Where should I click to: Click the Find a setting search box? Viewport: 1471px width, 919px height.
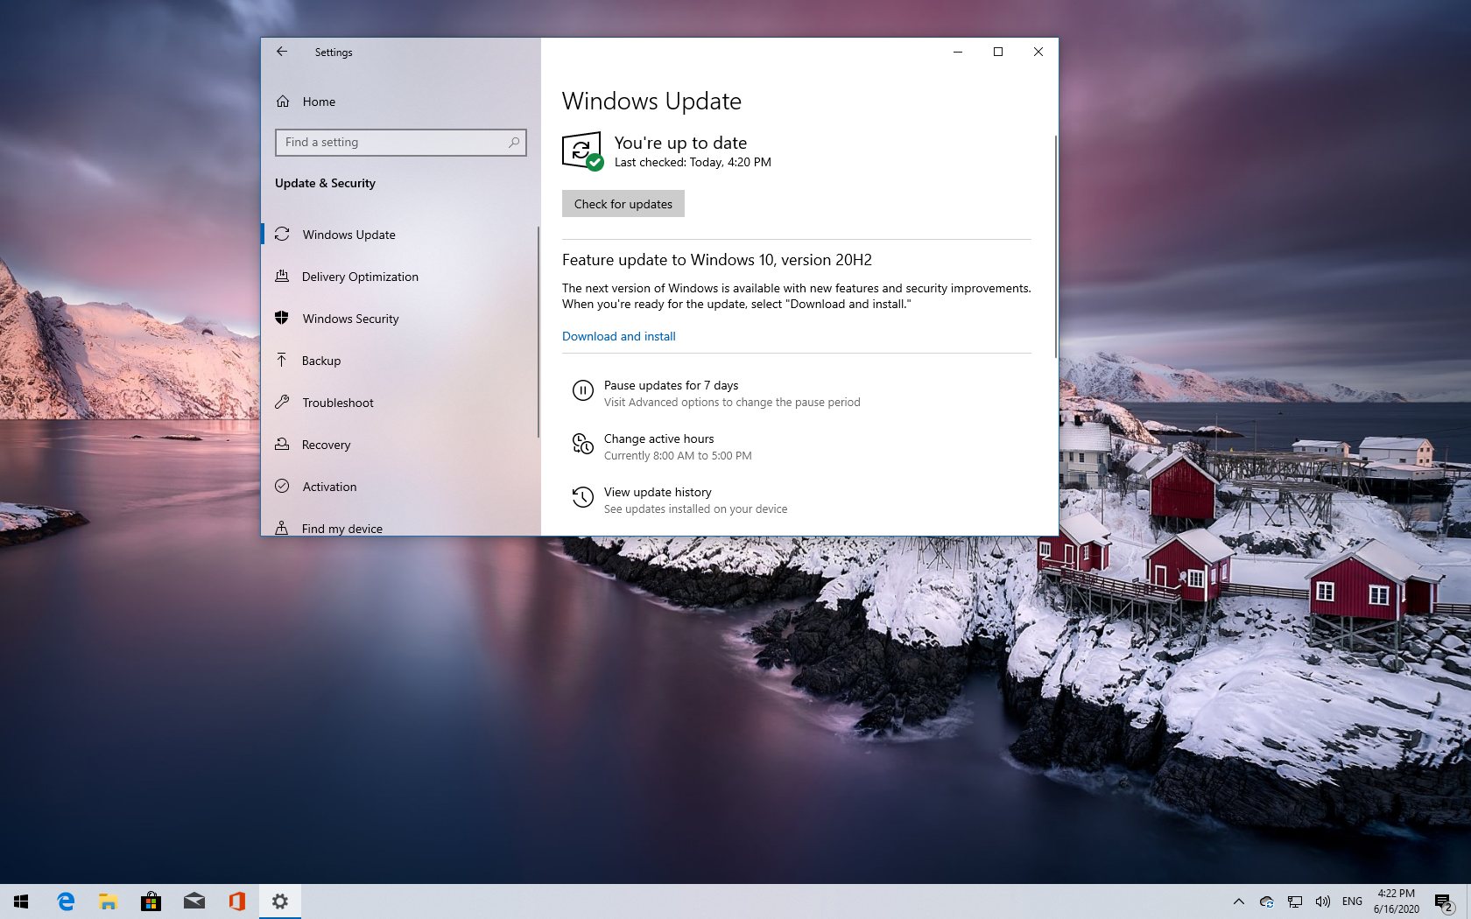coord(394,143)
